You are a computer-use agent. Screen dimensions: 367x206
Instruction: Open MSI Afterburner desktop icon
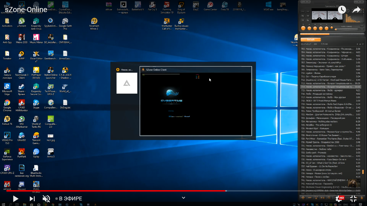coord(21,122)
